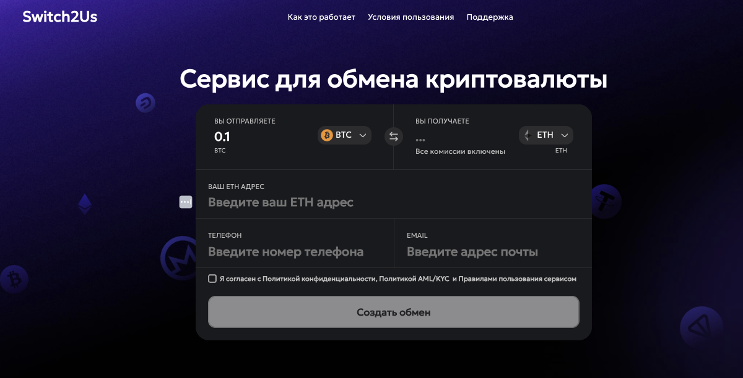
Task: Focus the phone number input field
Action: [x=295, y=252]
